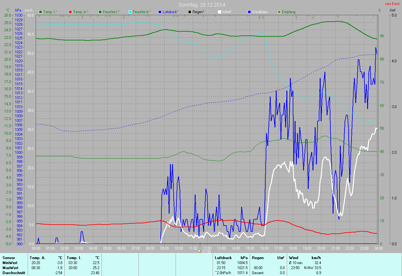This screenshot has width=402, height=276.
Task: Click the 12:00 time axis label
Action: coord(207,248)
